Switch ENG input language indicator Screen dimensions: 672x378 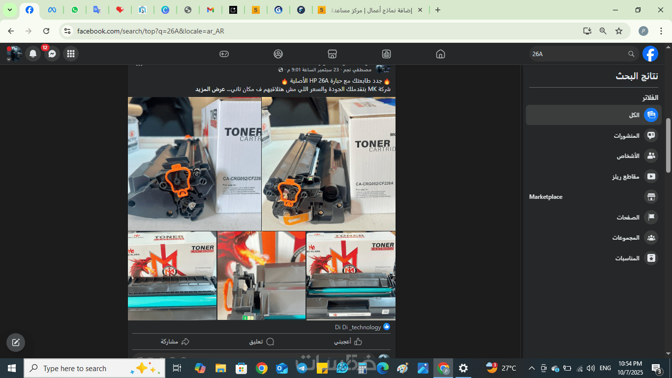pos(605,368)
